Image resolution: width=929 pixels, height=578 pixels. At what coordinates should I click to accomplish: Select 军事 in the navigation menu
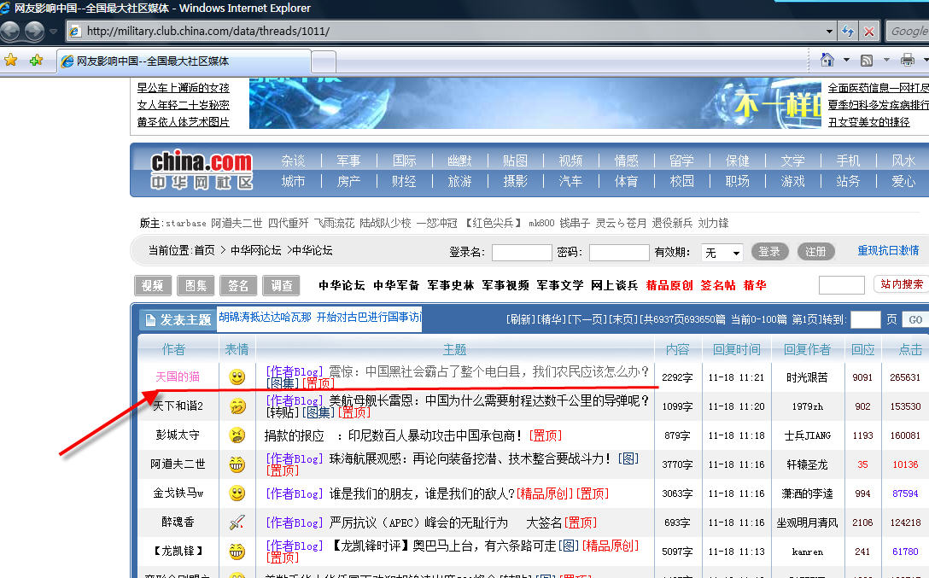[348, 161]
